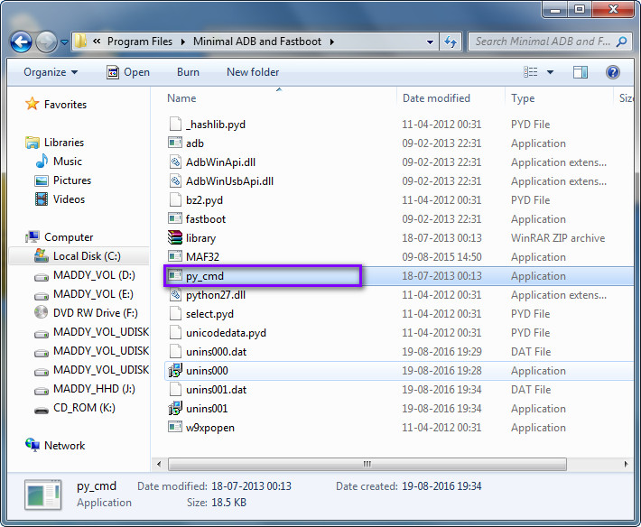Image resolution: width=641 pixels, height=527 pixels.
Task: Open the Organize menu
Action: tap(51, 72)
